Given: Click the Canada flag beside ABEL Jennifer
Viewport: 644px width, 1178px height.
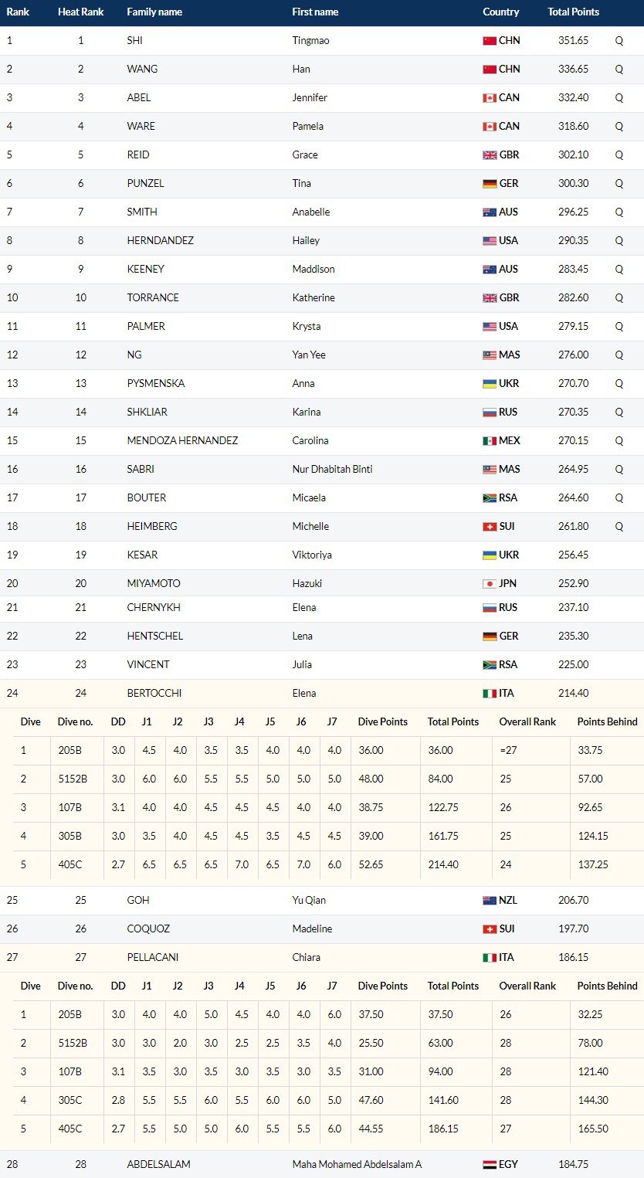Looking at the screenshot, I should pos(489,97).
